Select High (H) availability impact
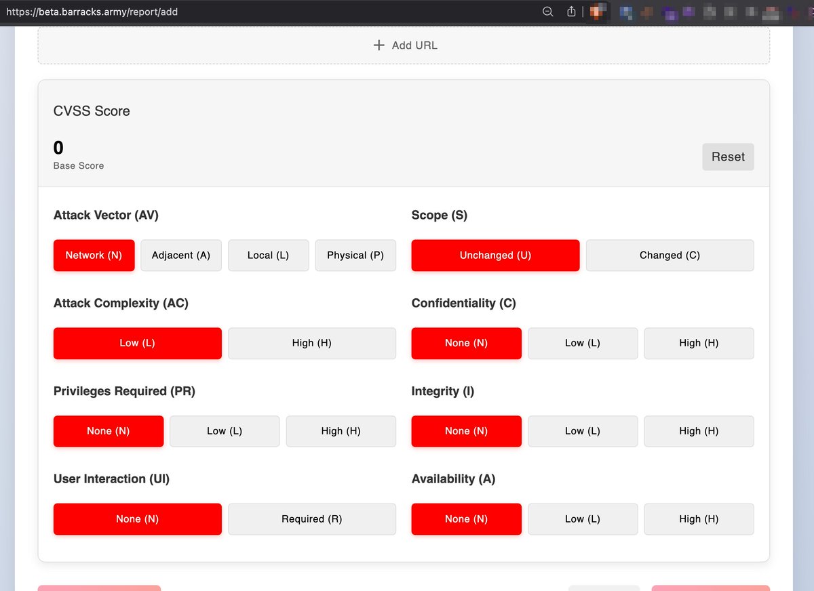 point(699,518)
